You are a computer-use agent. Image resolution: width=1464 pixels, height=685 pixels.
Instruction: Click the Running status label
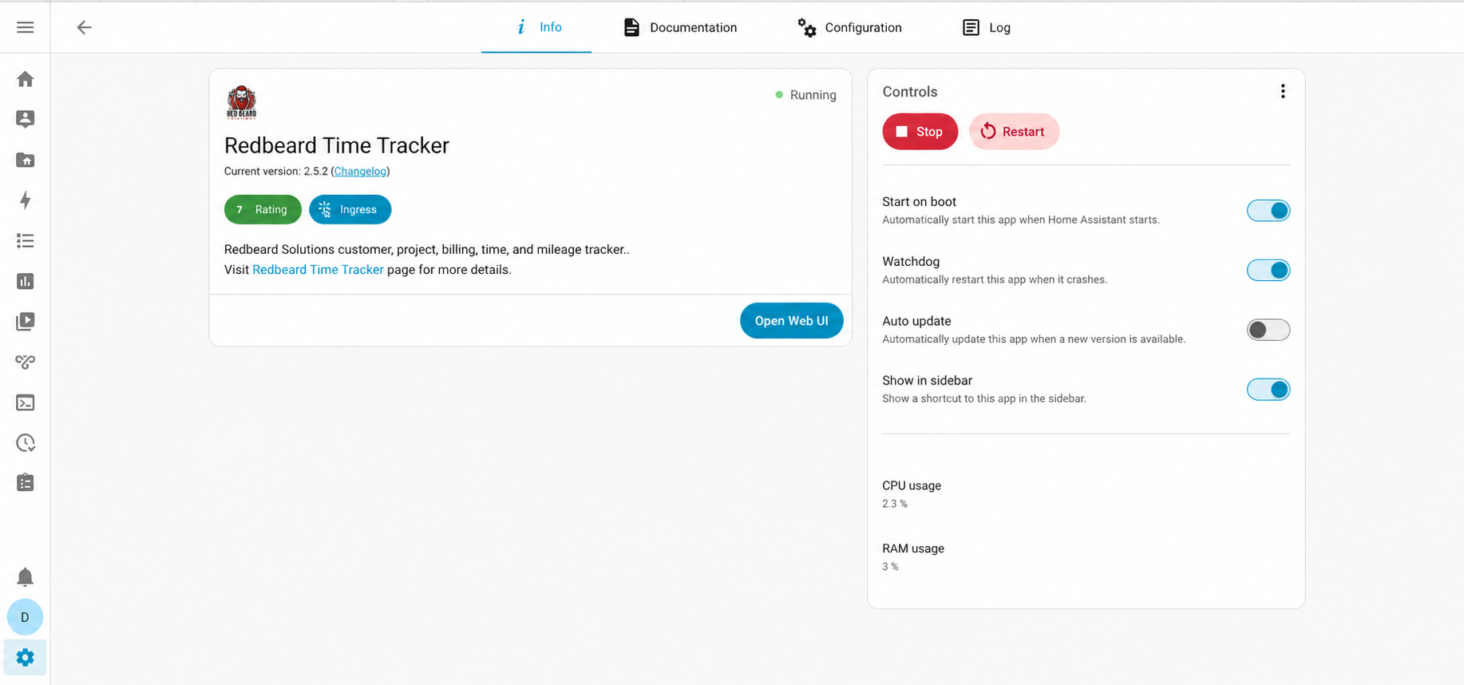805,95
